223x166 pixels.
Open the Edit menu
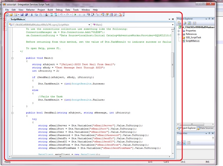pyautogui.click(x=14, y=10)
